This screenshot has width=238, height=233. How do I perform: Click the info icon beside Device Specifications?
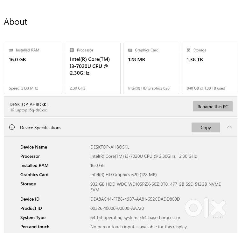tap(12, 127)
